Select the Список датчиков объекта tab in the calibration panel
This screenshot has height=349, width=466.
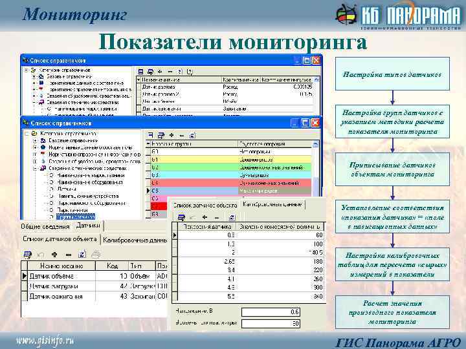tap(205, 206)
